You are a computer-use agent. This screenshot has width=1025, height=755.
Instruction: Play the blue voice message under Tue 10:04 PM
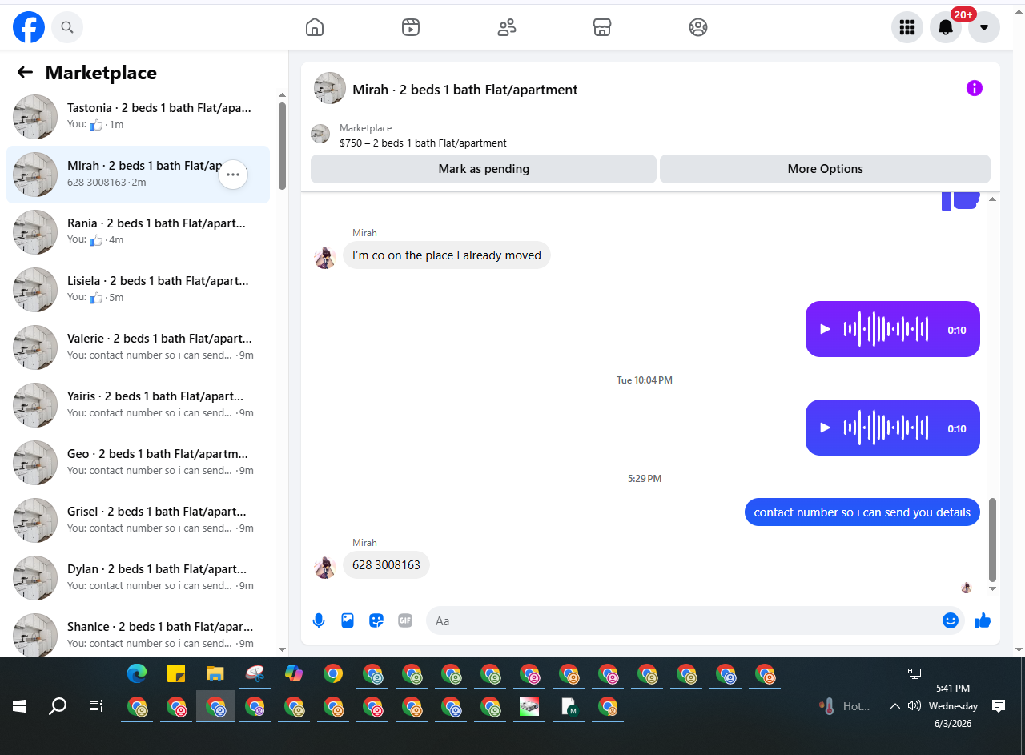click(826, 428)
